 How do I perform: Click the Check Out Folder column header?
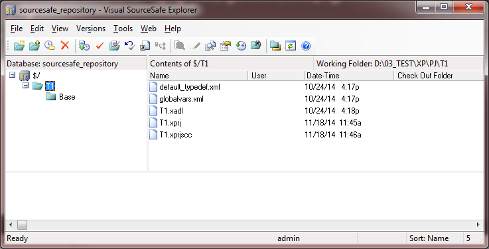tap(439, 76)
